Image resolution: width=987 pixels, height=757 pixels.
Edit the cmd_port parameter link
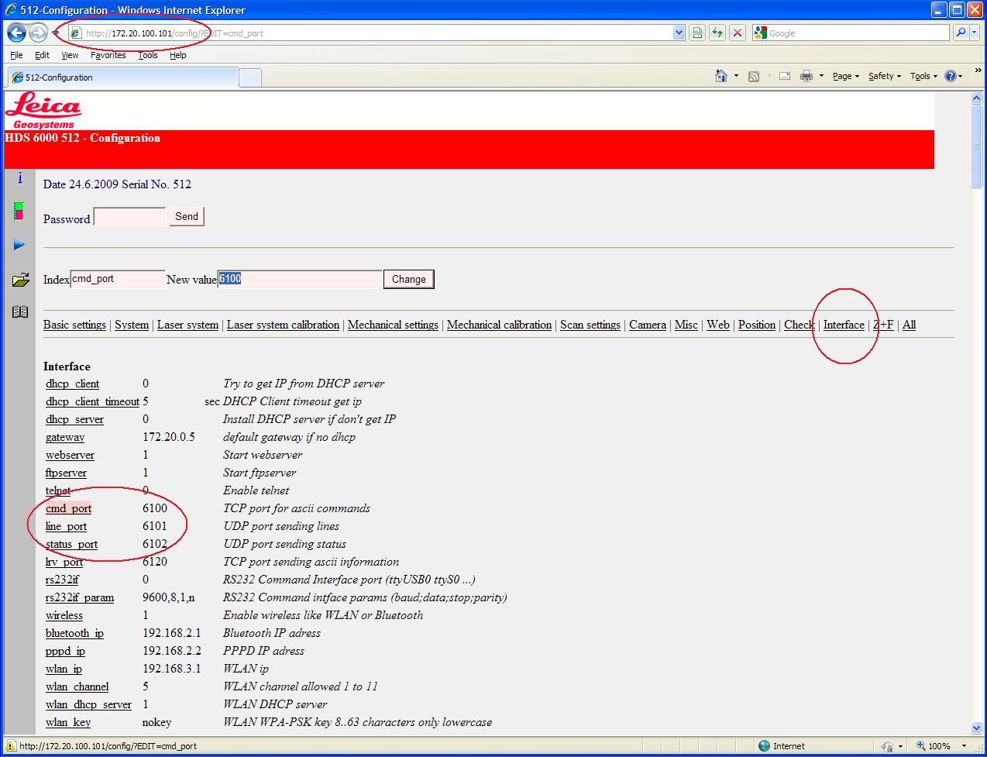coord(68,508)
